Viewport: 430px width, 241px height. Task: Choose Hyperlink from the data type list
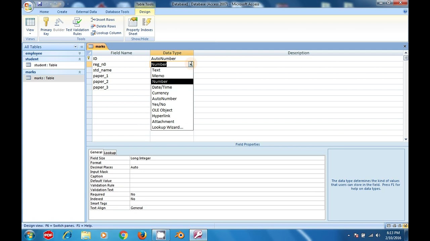[x=172, y=116]
